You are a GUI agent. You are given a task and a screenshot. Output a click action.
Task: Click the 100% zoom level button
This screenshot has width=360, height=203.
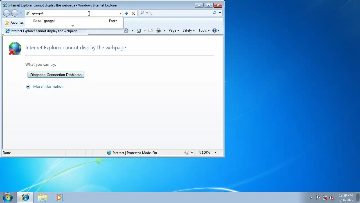pyautogui.click(x=204, y=153)
